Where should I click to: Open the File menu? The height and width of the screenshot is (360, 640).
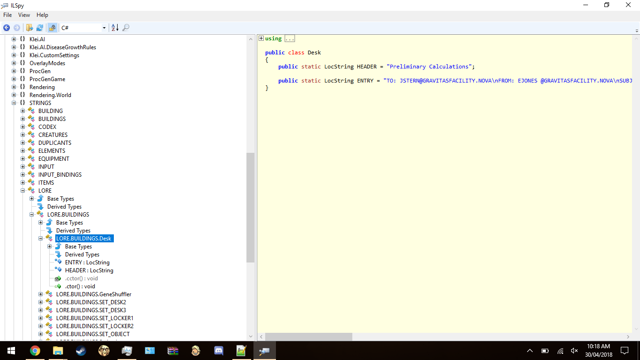pyautogui.click(x=7, y=15)
